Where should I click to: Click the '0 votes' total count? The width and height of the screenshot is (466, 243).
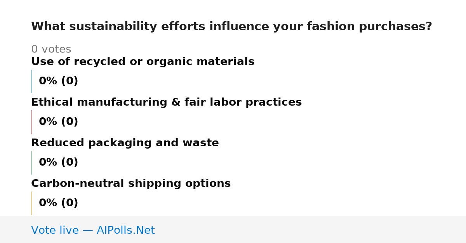[x=51, y=50]
